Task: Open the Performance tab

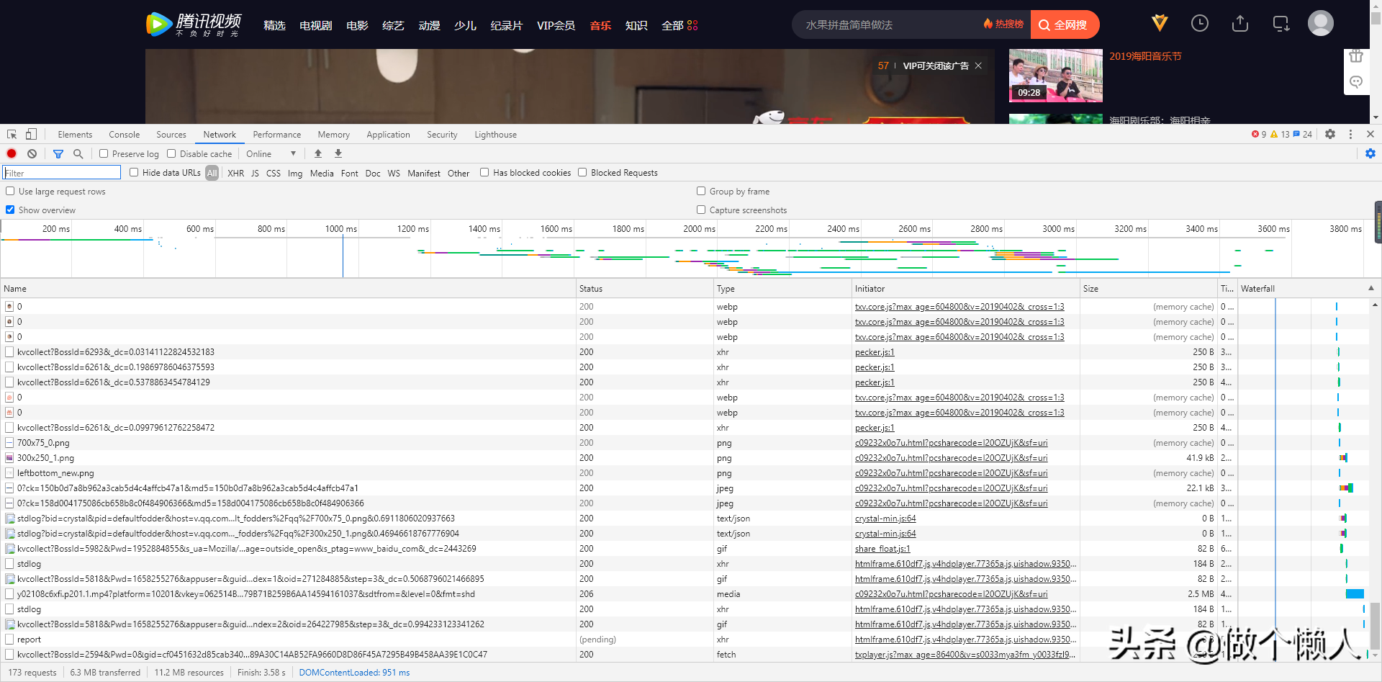Action: pos(276,135)
